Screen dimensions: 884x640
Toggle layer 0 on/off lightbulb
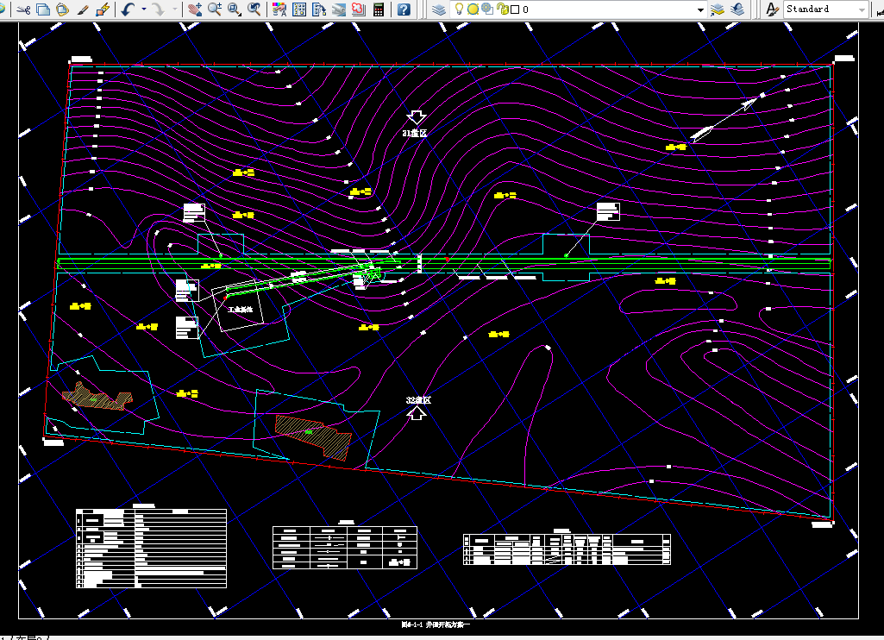459,9
